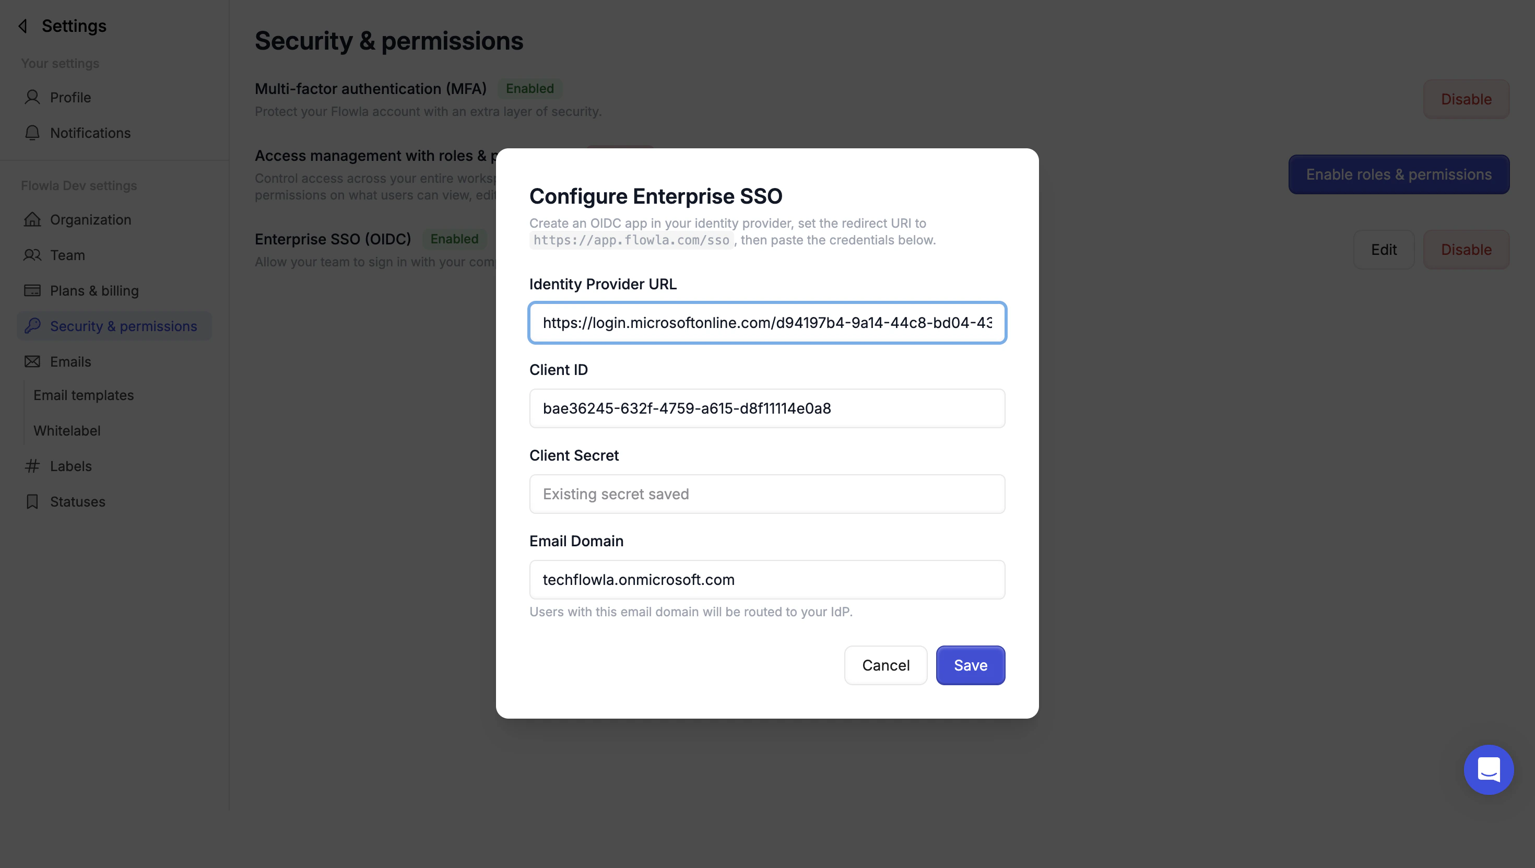
Task: Open the chat support bubble
Action: (1489, 769)
